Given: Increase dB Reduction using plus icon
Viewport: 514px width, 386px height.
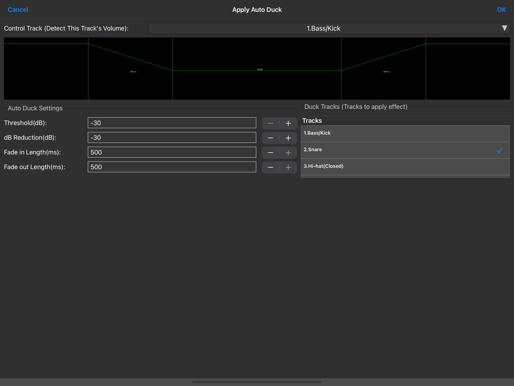Looking at the screenshot, I should click(288, 138).
